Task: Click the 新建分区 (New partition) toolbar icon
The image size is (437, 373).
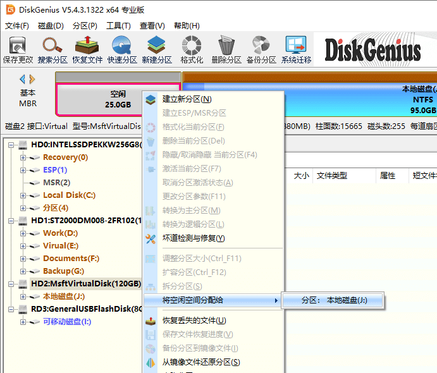Action: click(157, 50)
